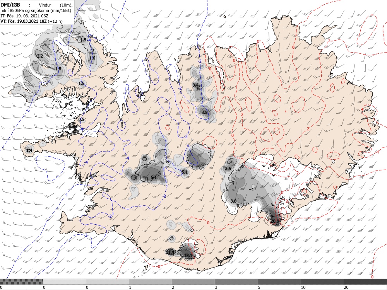Select legend swatch between 10 and 20
Image resolution: width=387 pixels, height=290 pixels.
coord(322,281)
